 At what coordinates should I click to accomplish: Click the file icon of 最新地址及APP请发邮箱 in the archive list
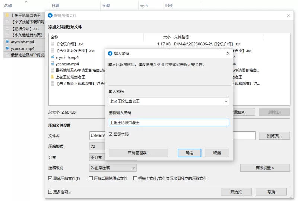[x=53, y=70]
